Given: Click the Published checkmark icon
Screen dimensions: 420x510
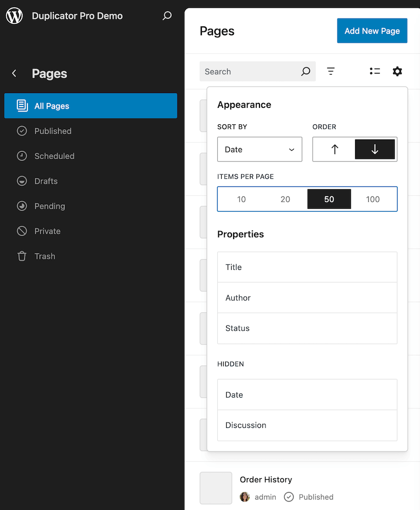Looking at the screenshot, I should click(x=22, y=131).
